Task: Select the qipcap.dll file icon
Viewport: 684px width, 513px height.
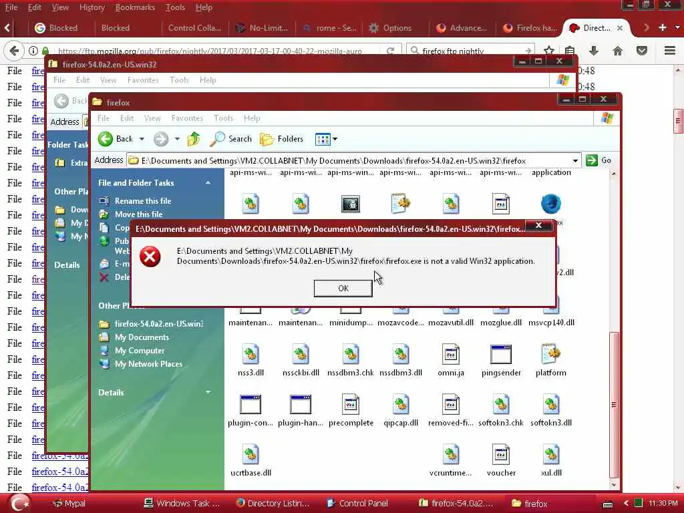Action: (401, 404)
